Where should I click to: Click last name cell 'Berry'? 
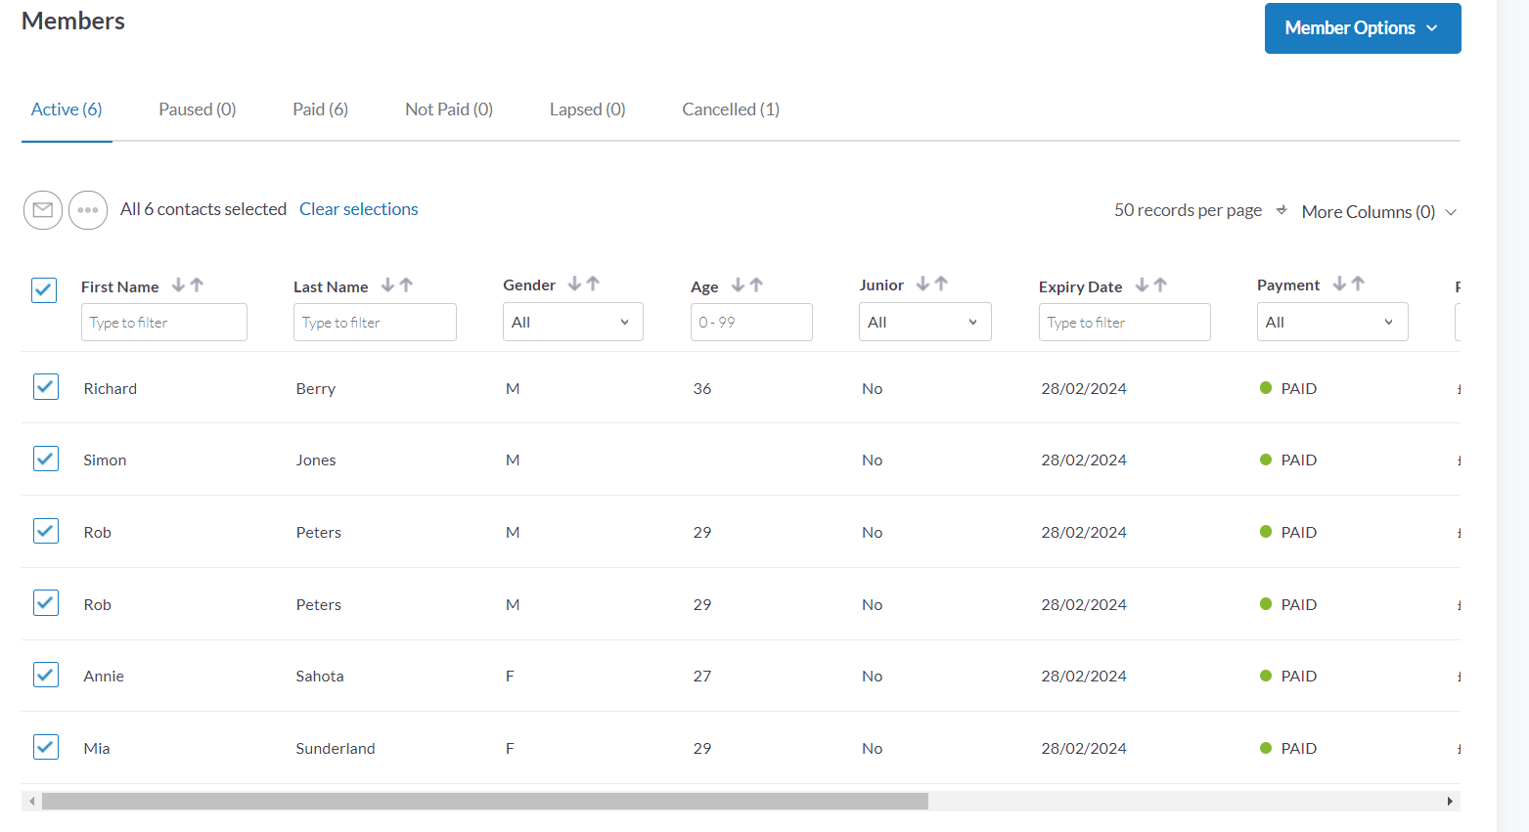pos(316,388)
